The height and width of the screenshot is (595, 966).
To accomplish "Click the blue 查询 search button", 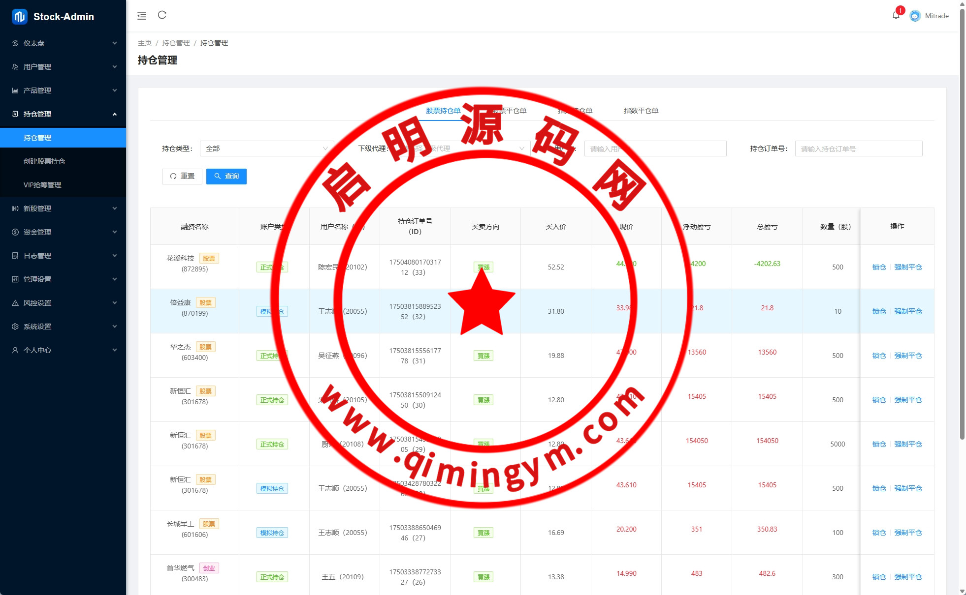I will pyautogui.click(x=226, y=176).
